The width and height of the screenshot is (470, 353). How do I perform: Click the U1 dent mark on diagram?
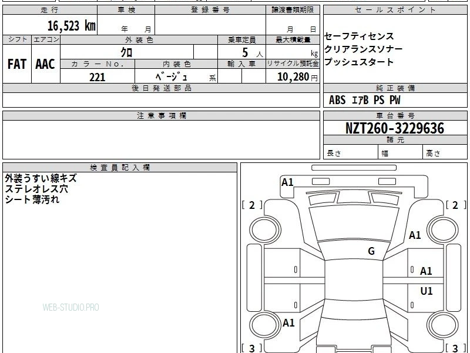[x=427, y=291]
